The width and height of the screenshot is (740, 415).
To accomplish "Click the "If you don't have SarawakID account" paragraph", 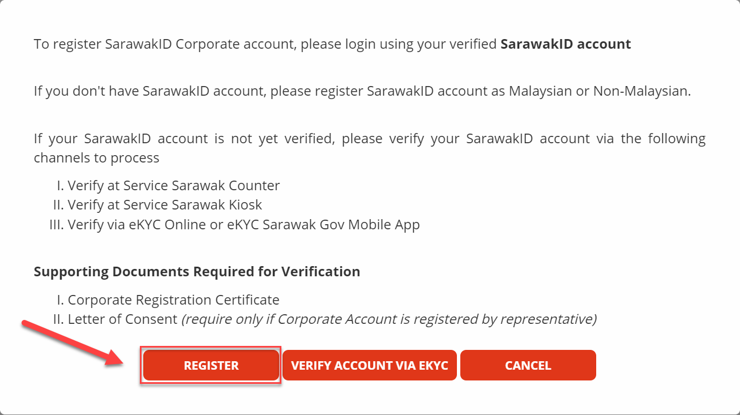I will [x=362, y=91].
